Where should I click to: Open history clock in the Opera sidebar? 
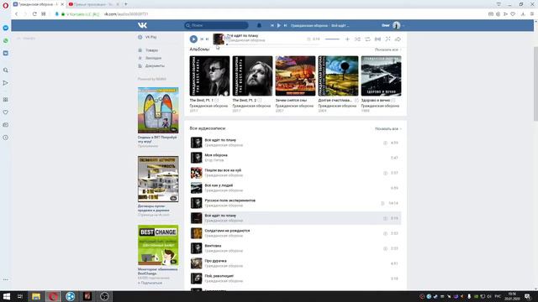pos(6,138)
